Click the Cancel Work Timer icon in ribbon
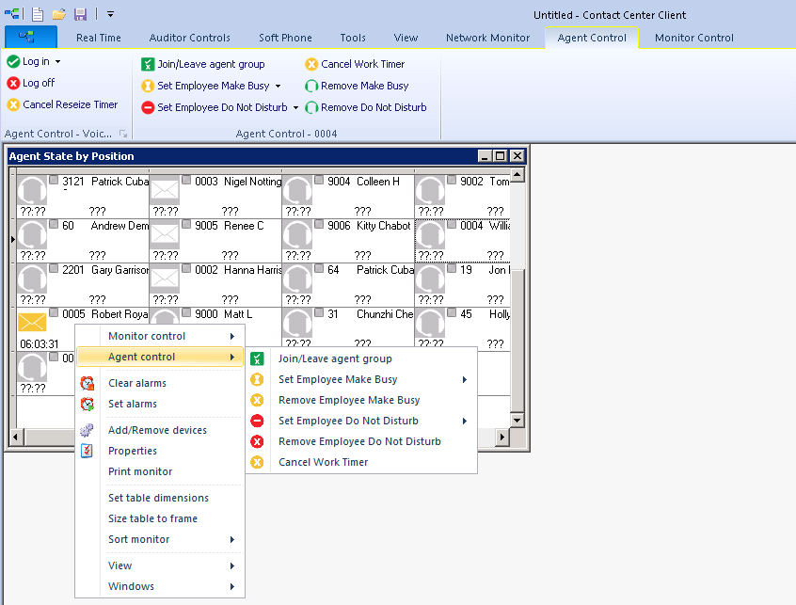This screenshot has width=796, height=605. click(x=310, y=64)
